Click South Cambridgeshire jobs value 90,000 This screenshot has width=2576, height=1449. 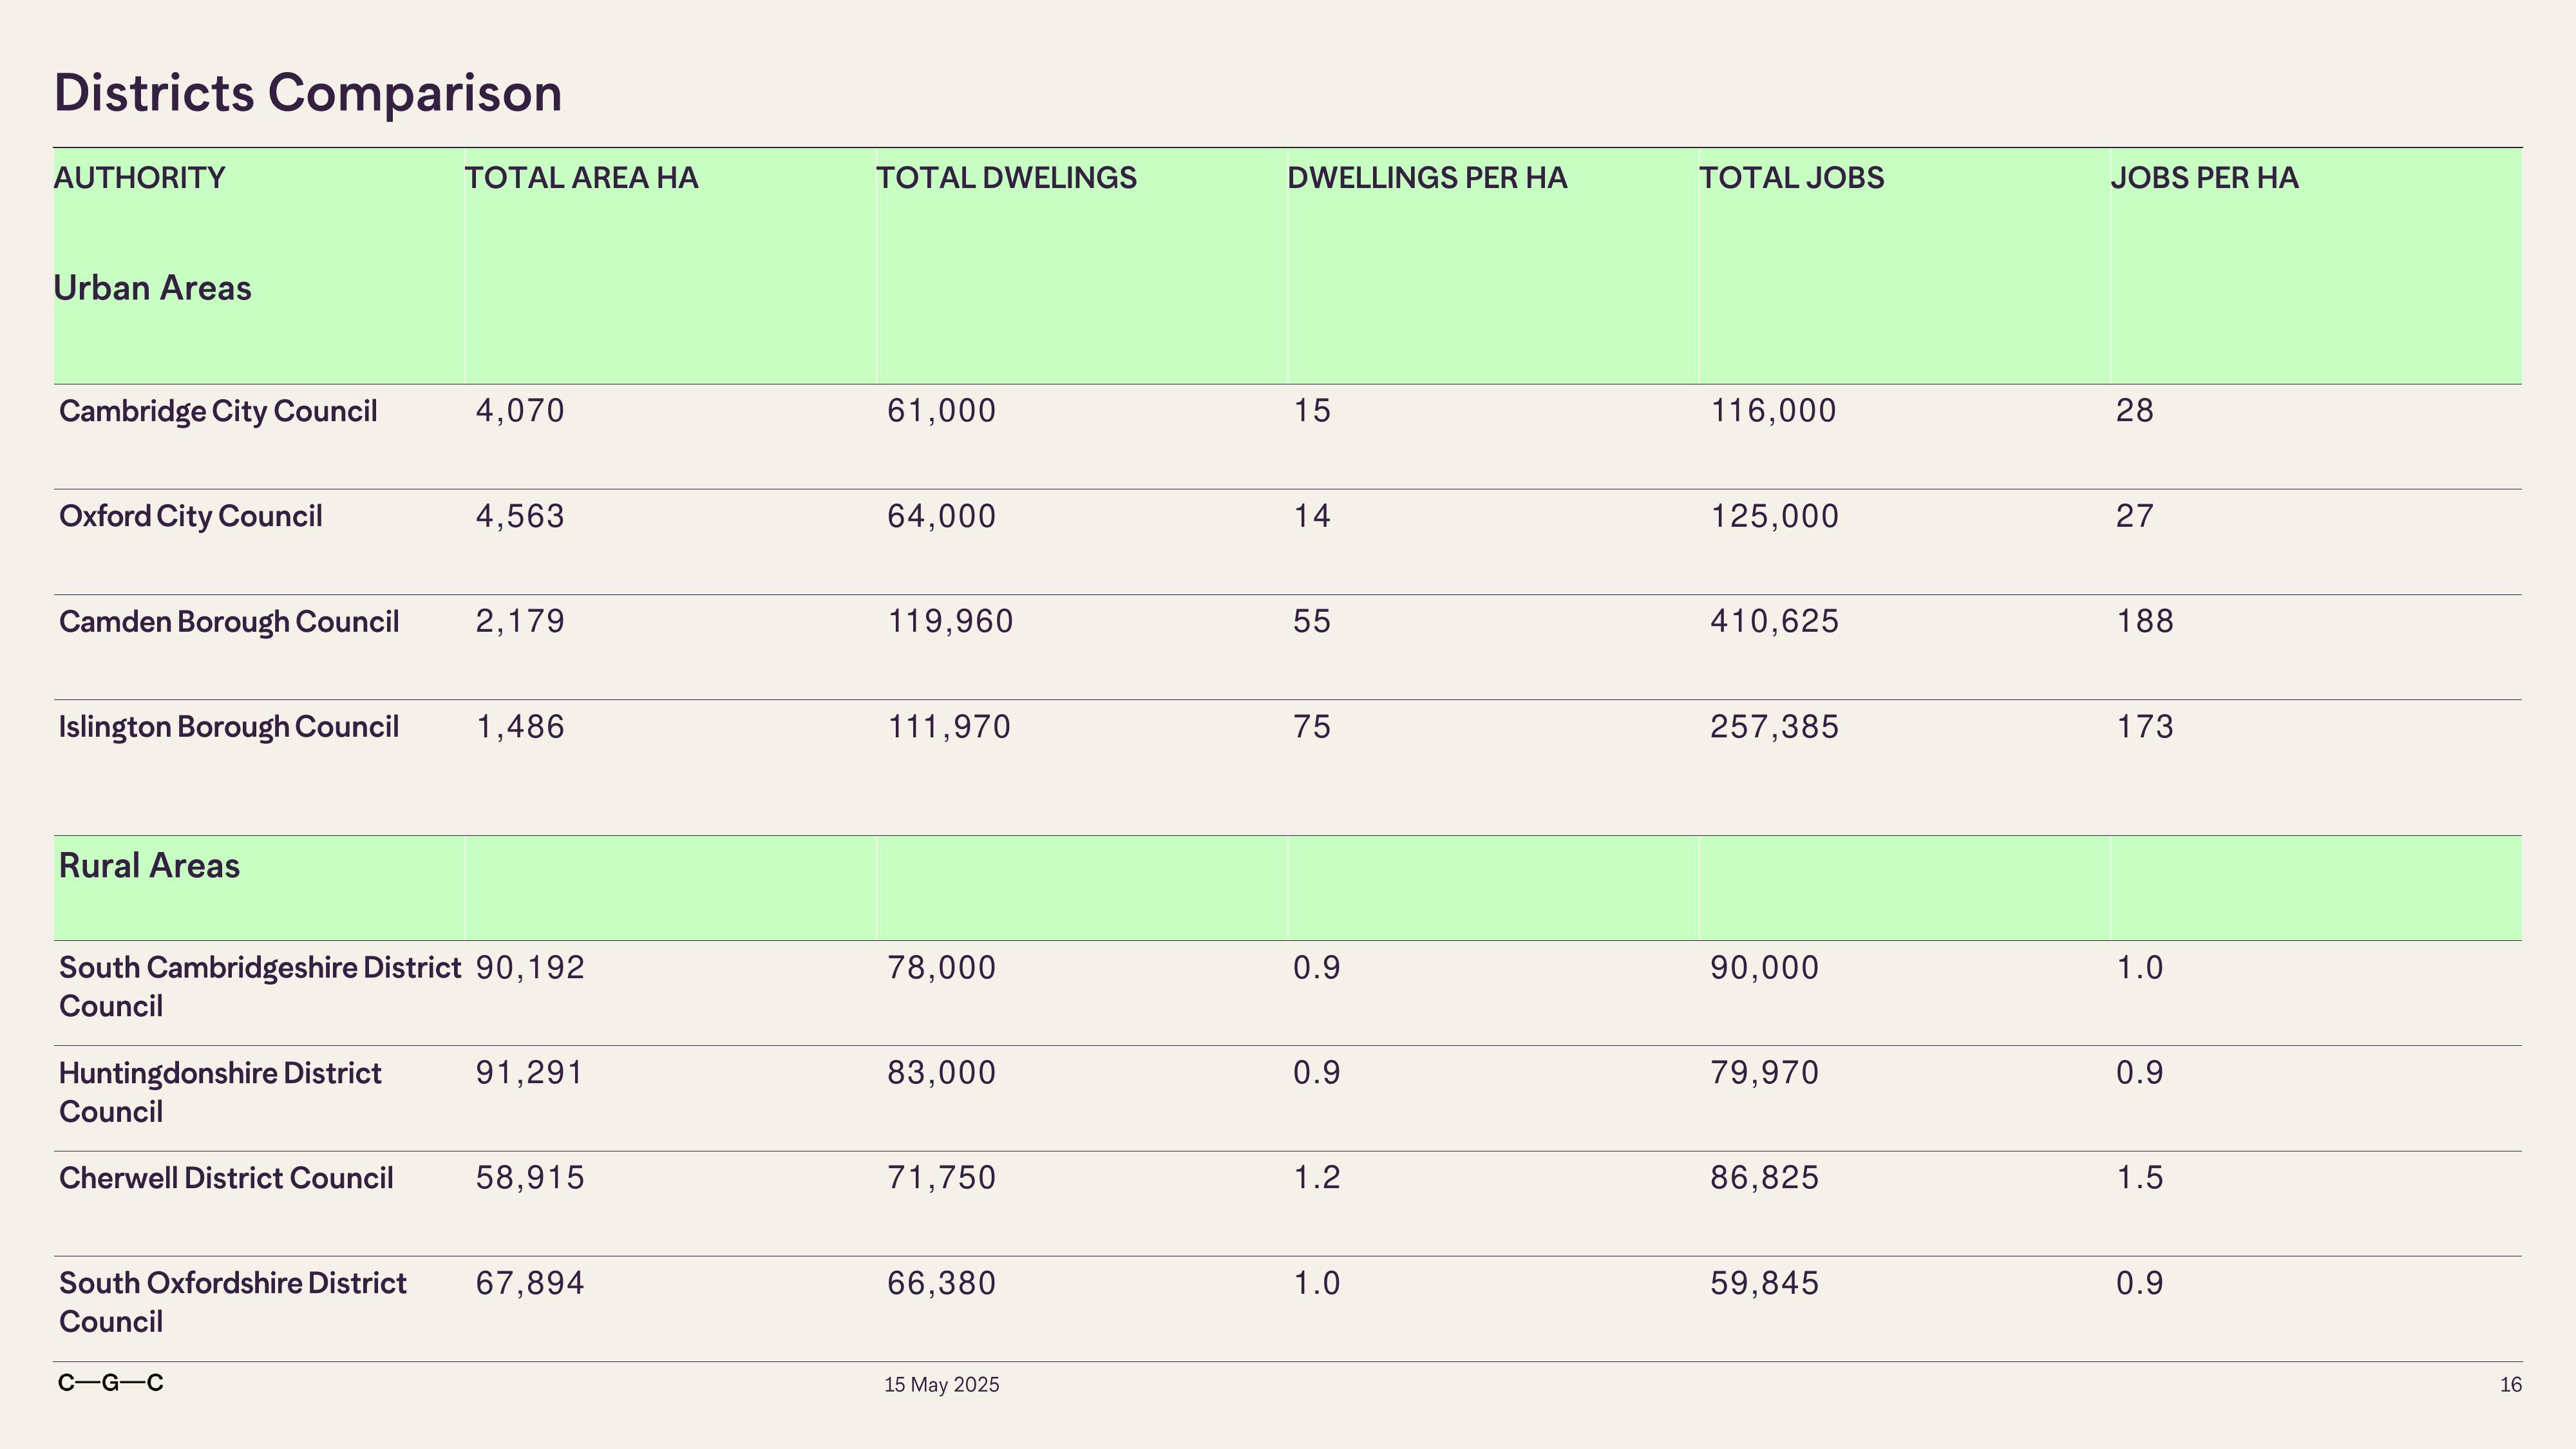click(1765, 968)
